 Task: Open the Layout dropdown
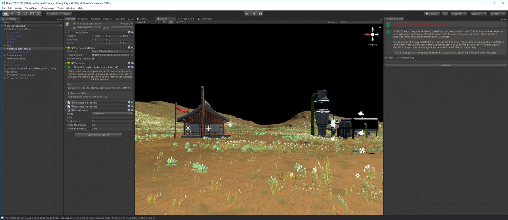tap(498, 13)
